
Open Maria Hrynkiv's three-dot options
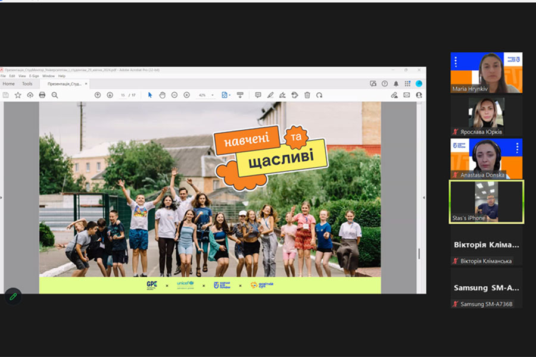click(456, 61)
